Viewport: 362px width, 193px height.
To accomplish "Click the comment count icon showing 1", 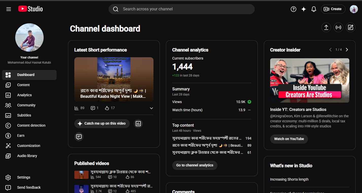I will 95,108.
